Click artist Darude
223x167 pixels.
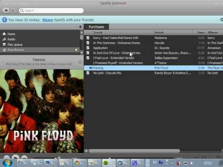coord(159,43)
